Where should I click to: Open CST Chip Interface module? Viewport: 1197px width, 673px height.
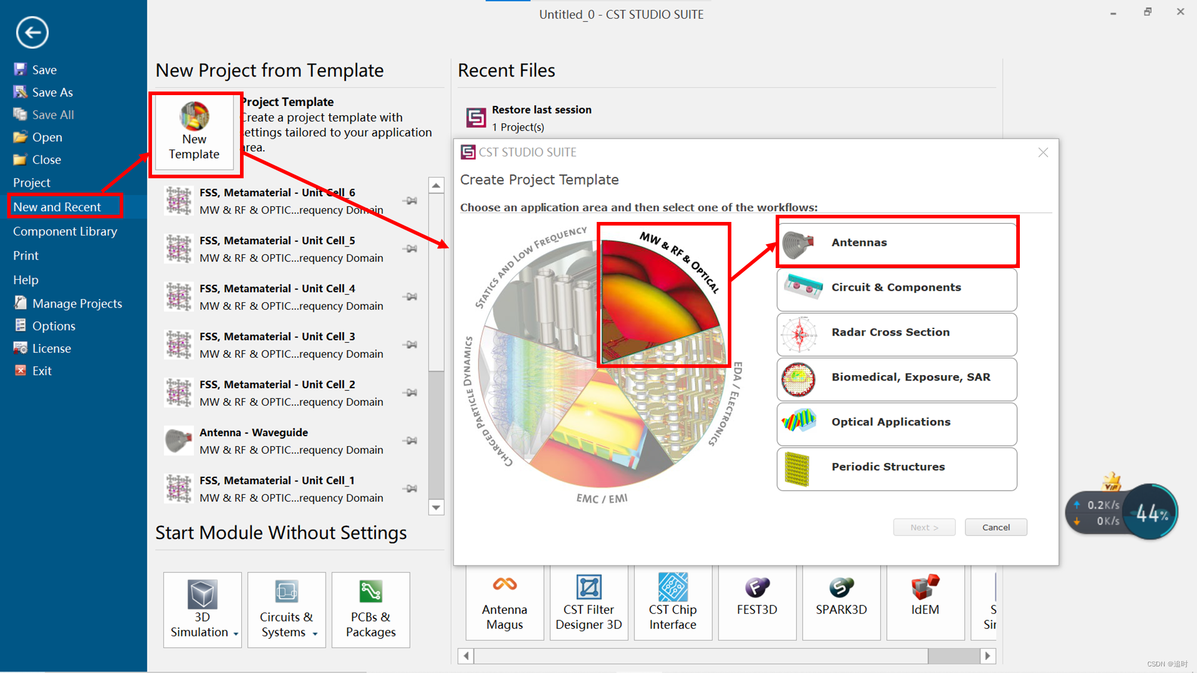click(673, 602)
